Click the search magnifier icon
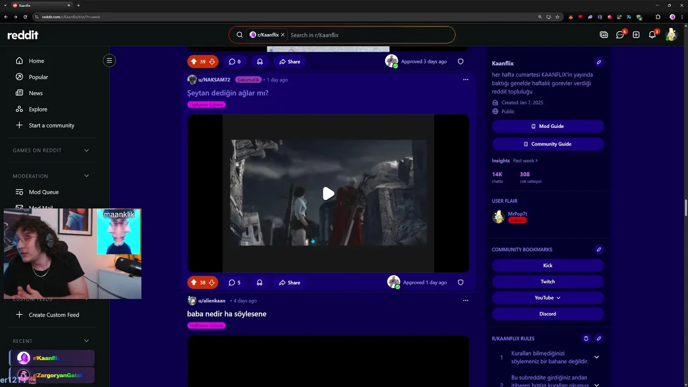This screenshot has width=688, height=387. (240, 35)
